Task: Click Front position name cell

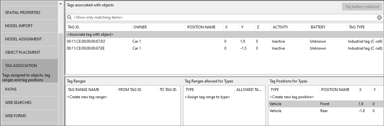Action: coord(325,104)
